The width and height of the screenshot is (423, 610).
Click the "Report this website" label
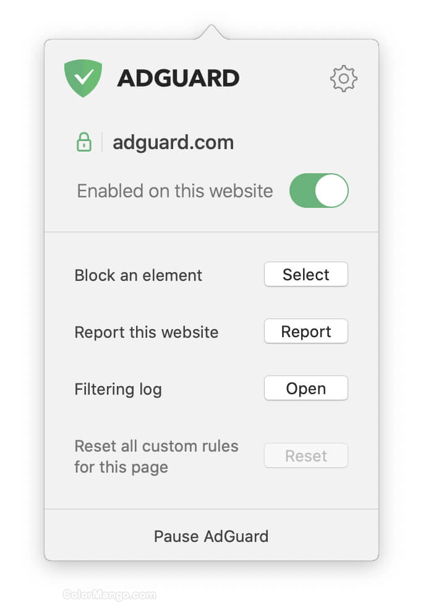pyautogui.click(x=147, y=332)
